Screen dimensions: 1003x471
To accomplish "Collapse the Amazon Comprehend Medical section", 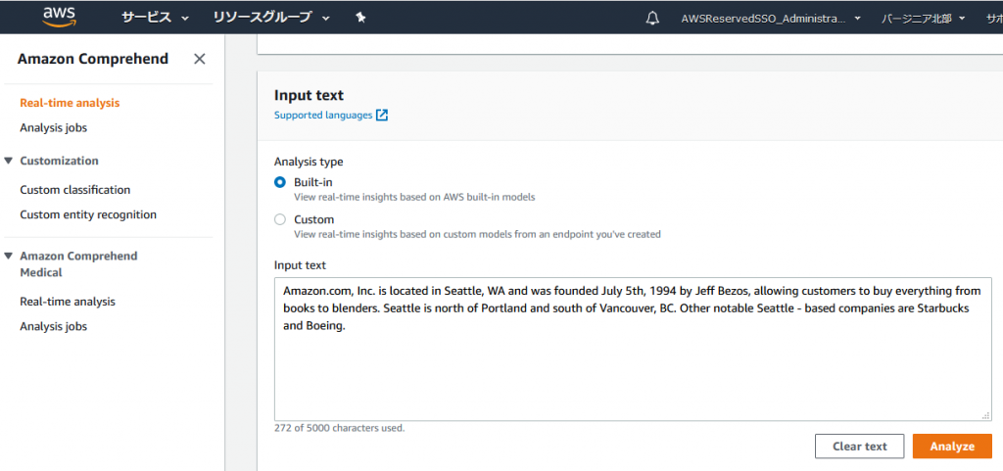I will pos(9,257).
